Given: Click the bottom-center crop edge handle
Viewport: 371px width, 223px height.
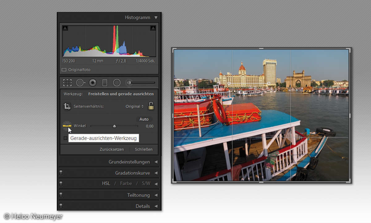Looking at the screenshot, I should [x=261, y=182].
